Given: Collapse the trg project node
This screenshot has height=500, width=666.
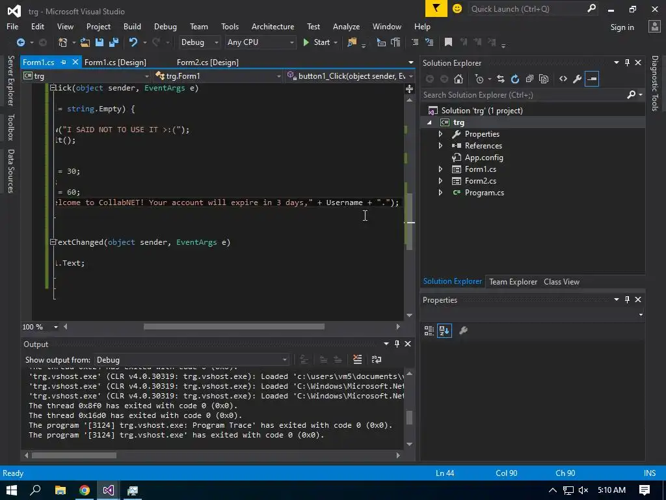Looking at the screenshot, I should point(429,122).
